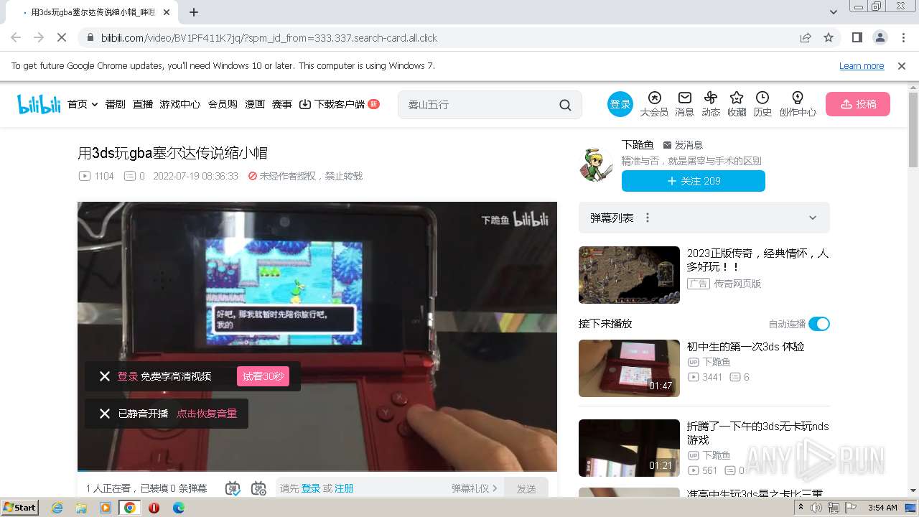The height and width of the screenshot is (517, 919).
Task: Click 登录 link in danmaku input bar
Action: tap(311, 488)
